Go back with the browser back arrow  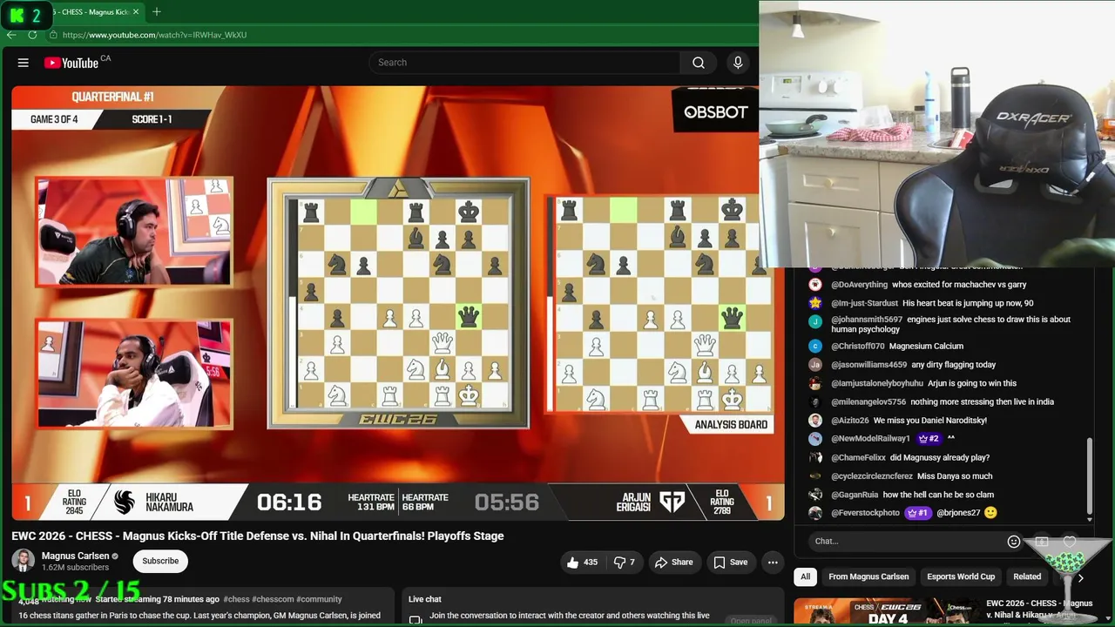coord(11,35)
